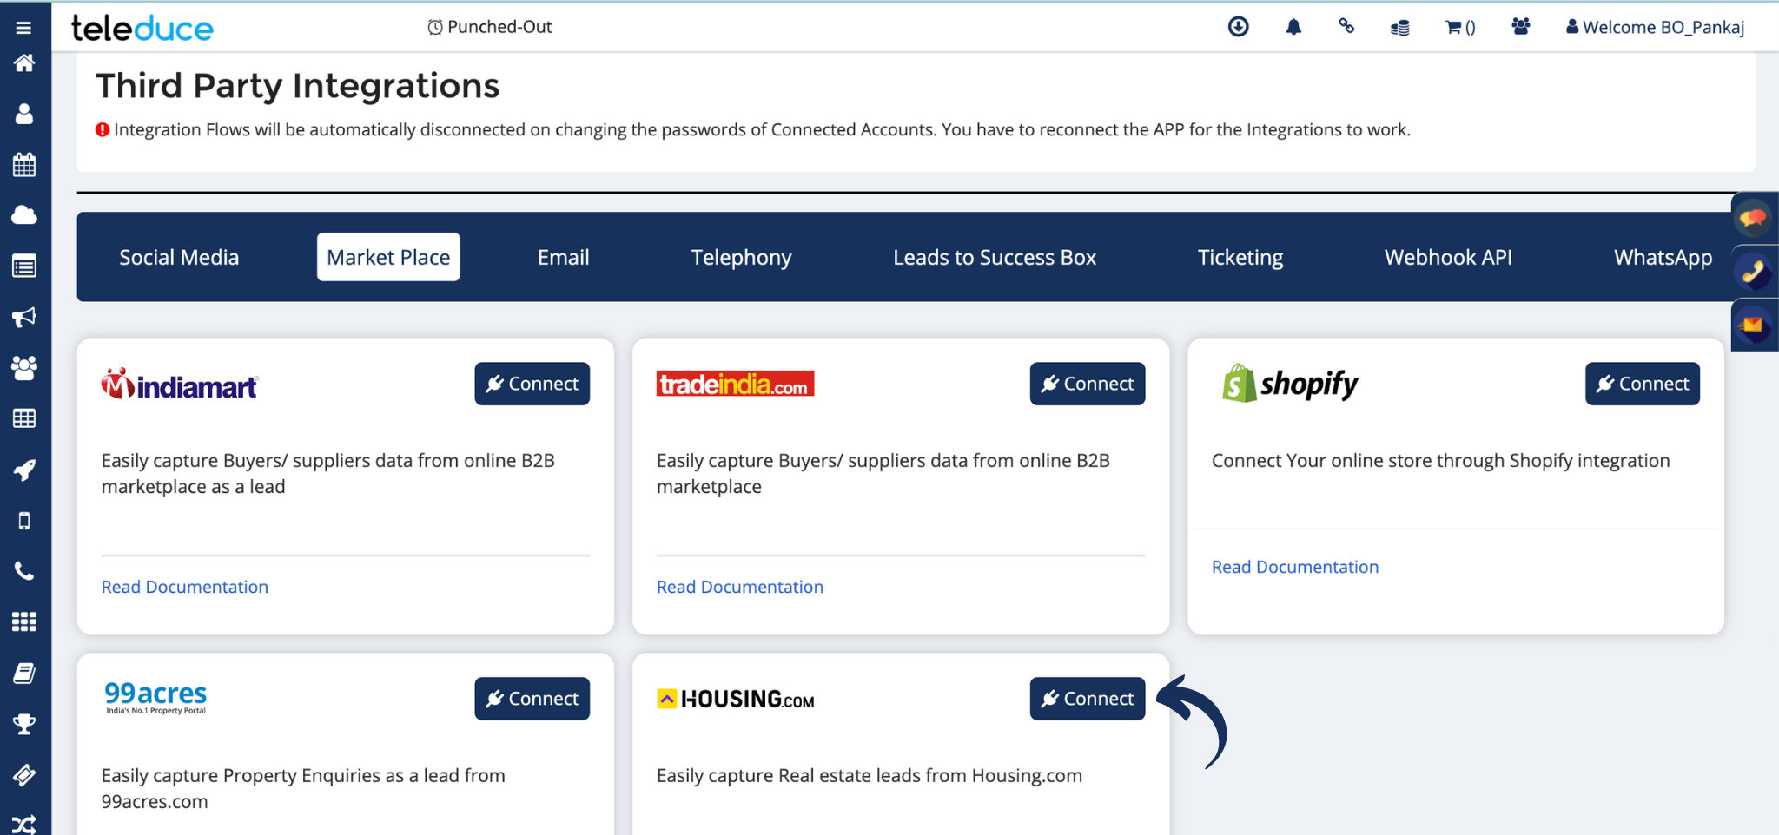Open notifications bell icon
Viewport: 1779px width, 835px height.
[1293, 27]
